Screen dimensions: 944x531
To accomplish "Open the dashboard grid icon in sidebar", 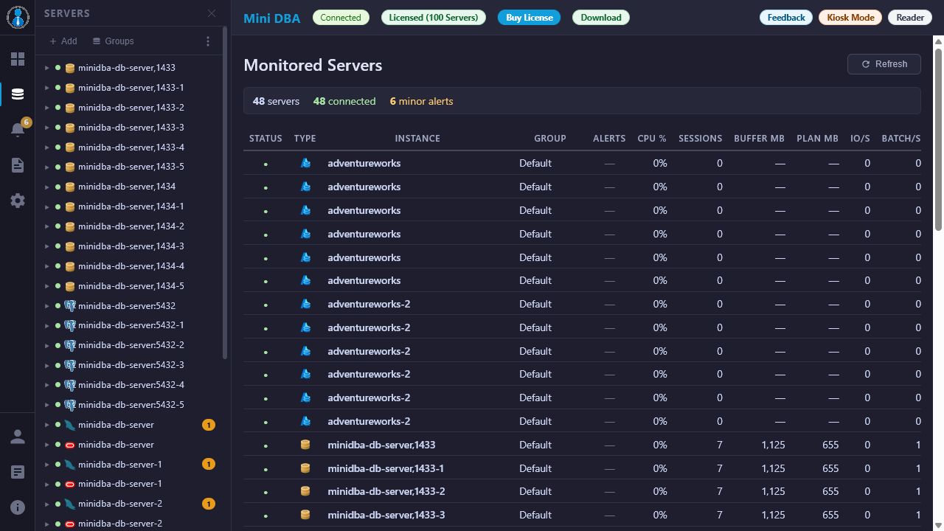I will [18, 59].
